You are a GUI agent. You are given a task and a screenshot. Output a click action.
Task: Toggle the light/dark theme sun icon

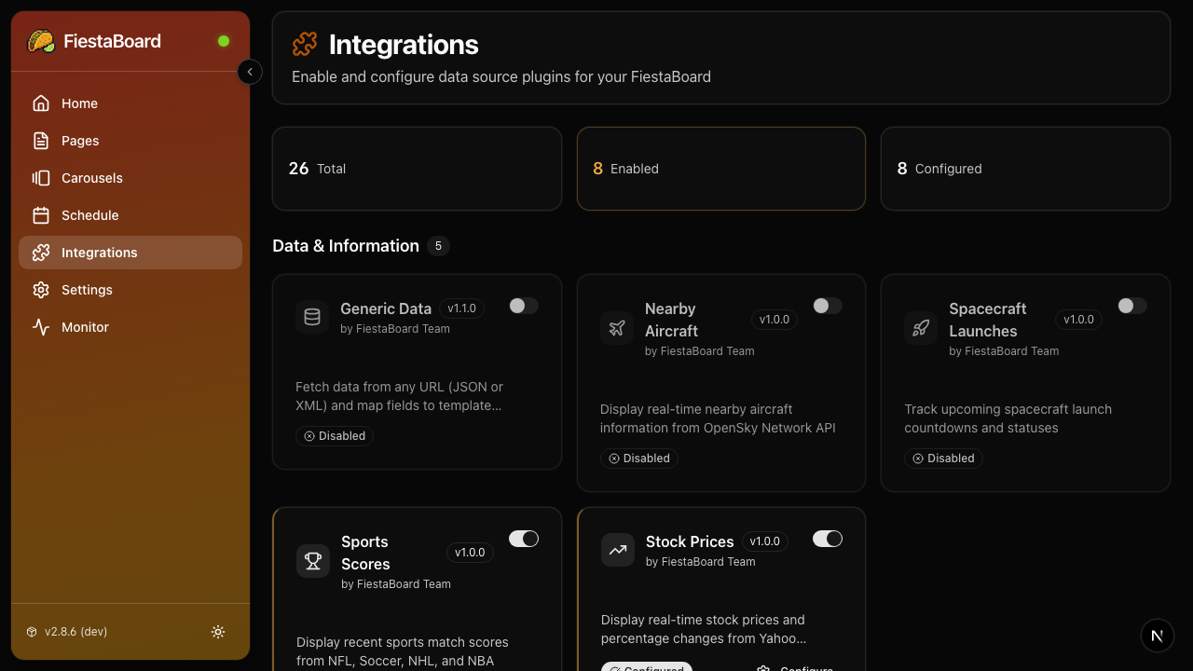coord(218,632)
